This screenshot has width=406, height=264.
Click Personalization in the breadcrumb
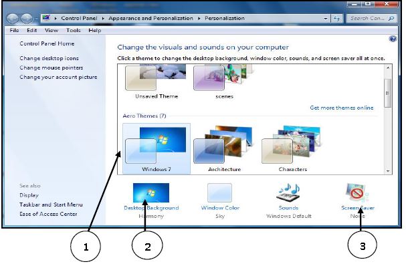pos(225,18)
